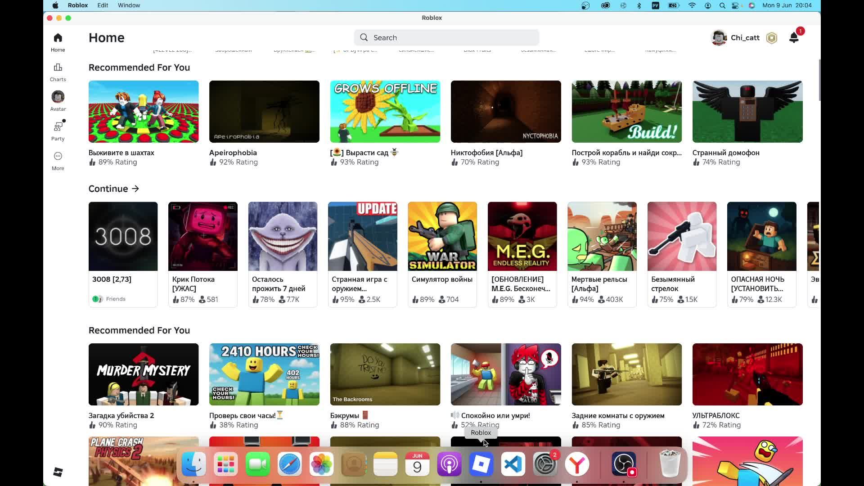Screen dimensions: 864x486
Task: Open Spotlight search in menu bar
Action: coord(722,5)
